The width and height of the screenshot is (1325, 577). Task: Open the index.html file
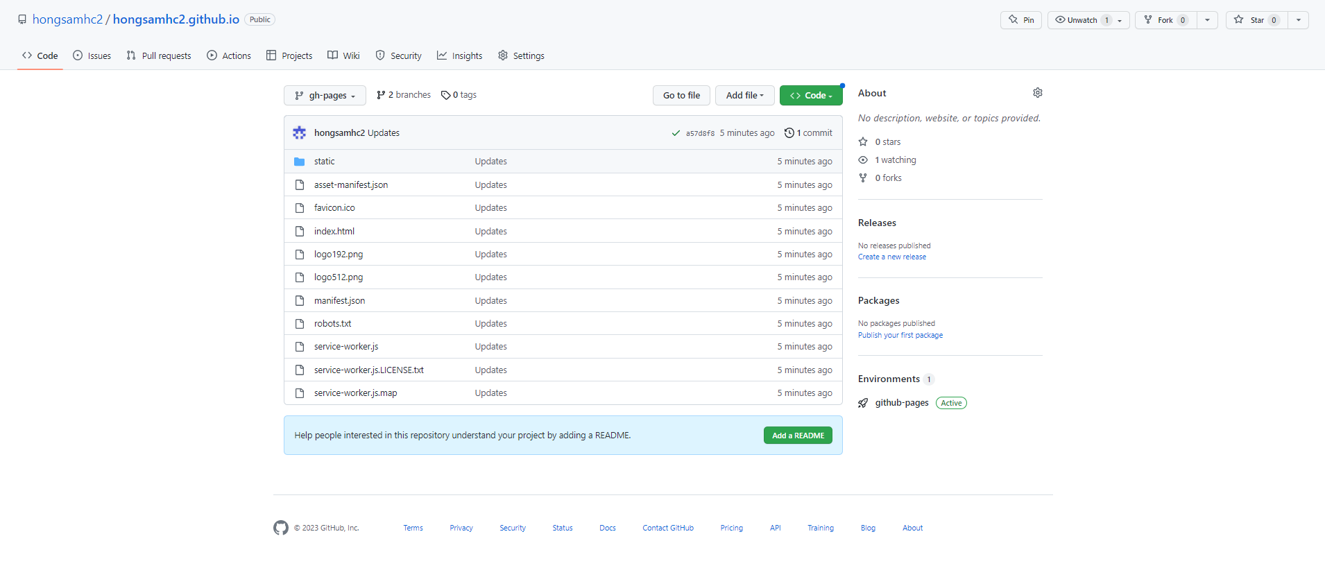[x=334, y=232]
